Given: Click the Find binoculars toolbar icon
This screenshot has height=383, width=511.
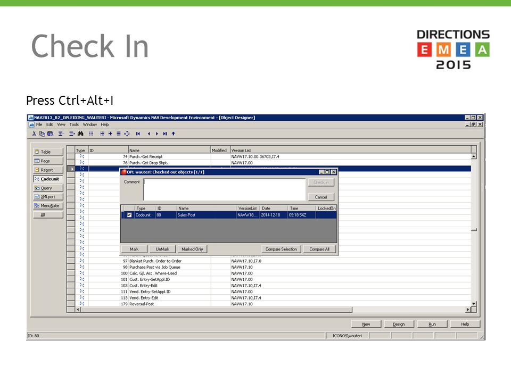Looking at the screenshot, I should [80, 134].
